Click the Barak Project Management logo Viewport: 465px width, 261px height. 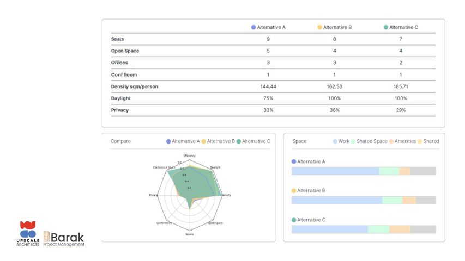[x=64, y=239]
